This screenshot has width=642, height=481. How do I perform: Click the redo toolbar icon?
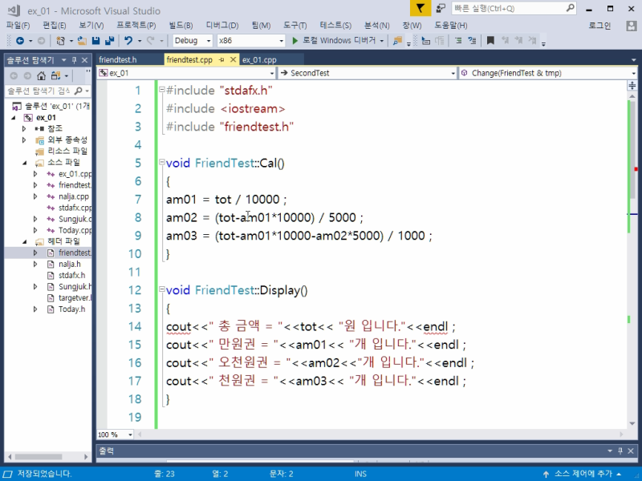(x=151, y=41)
